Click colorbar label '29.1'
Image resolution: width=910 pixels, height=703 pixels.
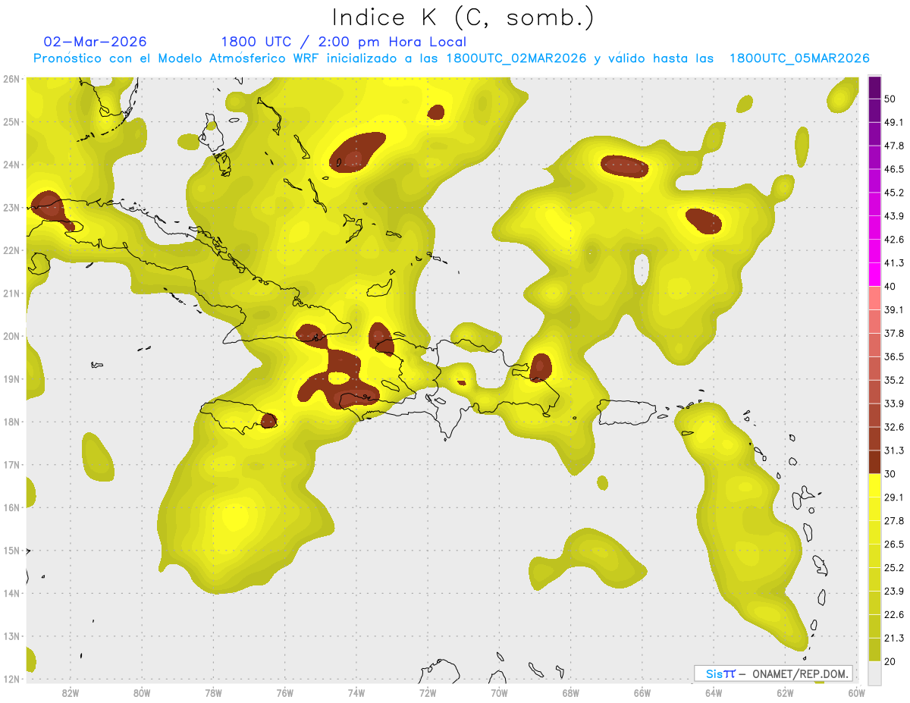coord(894,497)
